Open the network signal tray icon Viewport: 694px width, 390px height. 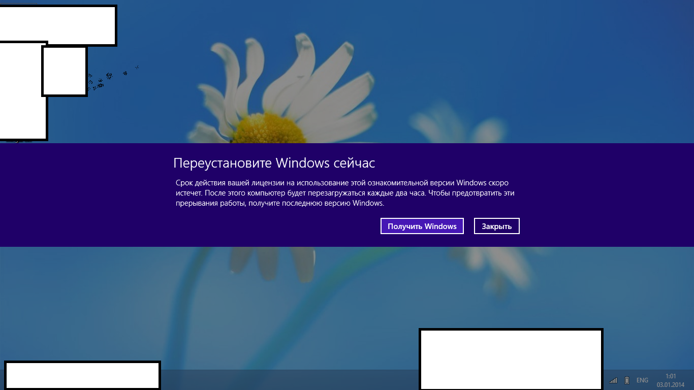[x=613, y=380]
